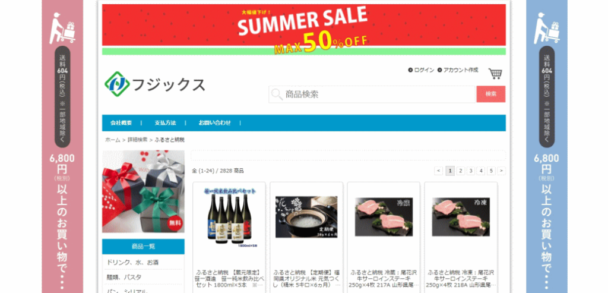Click the SUMMER SALE banner
Image resolution: width=608 pixels, height=293 pixels.
pyautogui.click(x=303, y=29)
